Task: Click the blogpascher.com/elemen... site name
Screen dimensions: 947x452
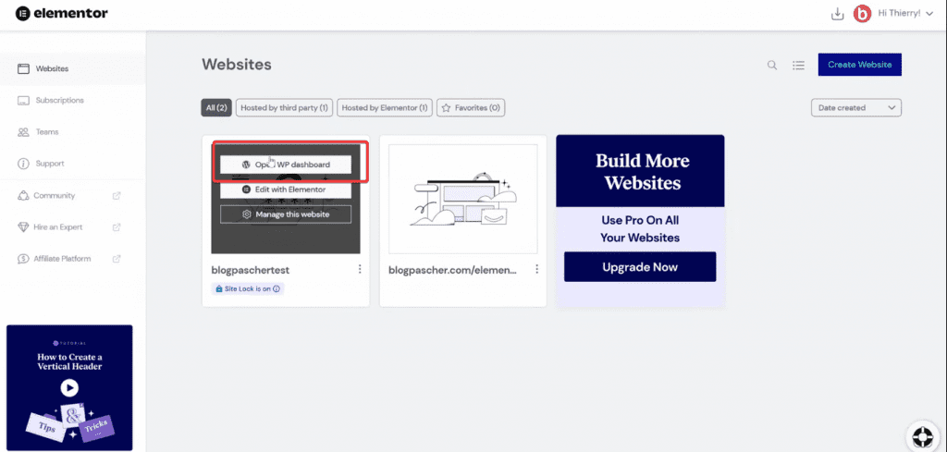Action: click(x=452, y=270)
